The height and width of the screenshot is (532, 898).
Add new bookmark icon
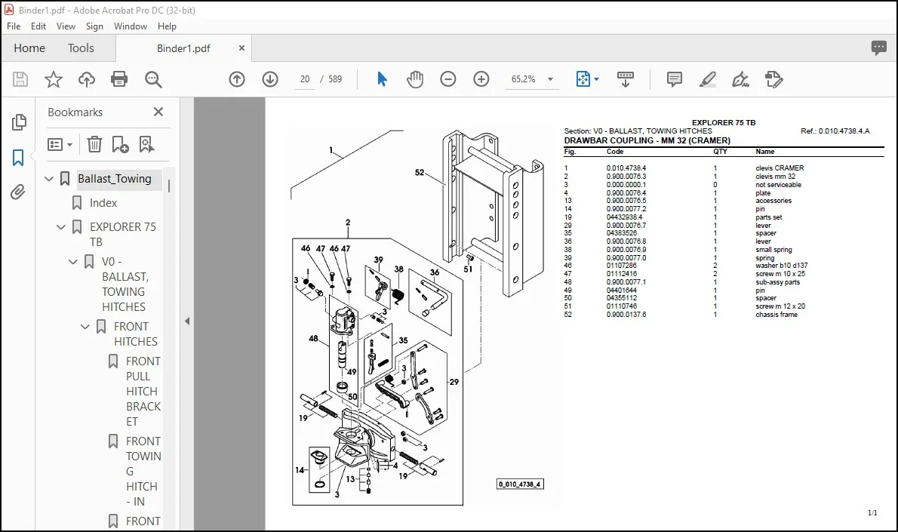tap(120, 144)
